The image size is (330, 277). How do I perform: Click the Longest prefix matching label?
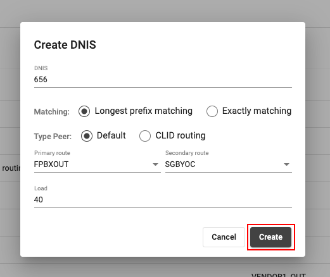click(144, 111)
